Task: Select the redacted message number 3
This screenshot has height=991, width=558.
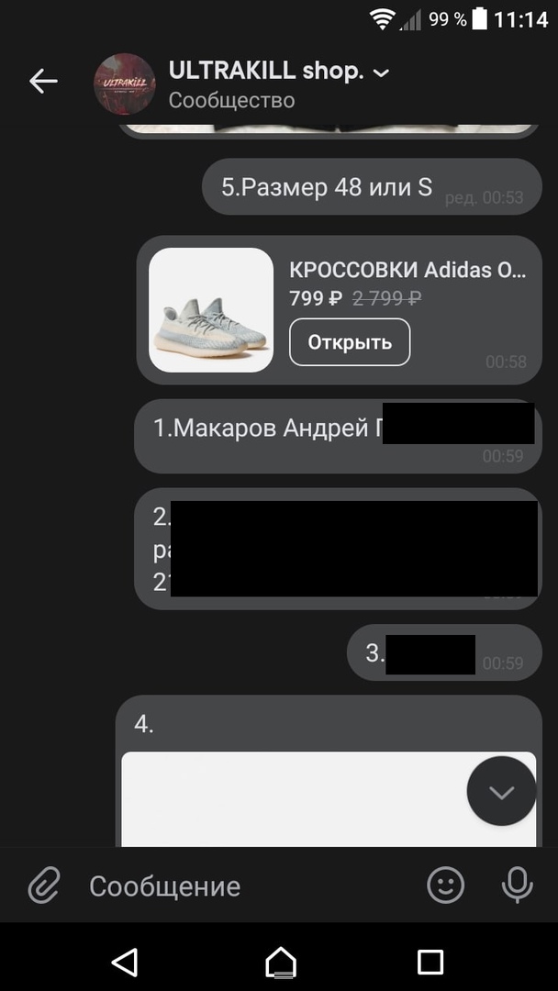Action: click(444, 654)
